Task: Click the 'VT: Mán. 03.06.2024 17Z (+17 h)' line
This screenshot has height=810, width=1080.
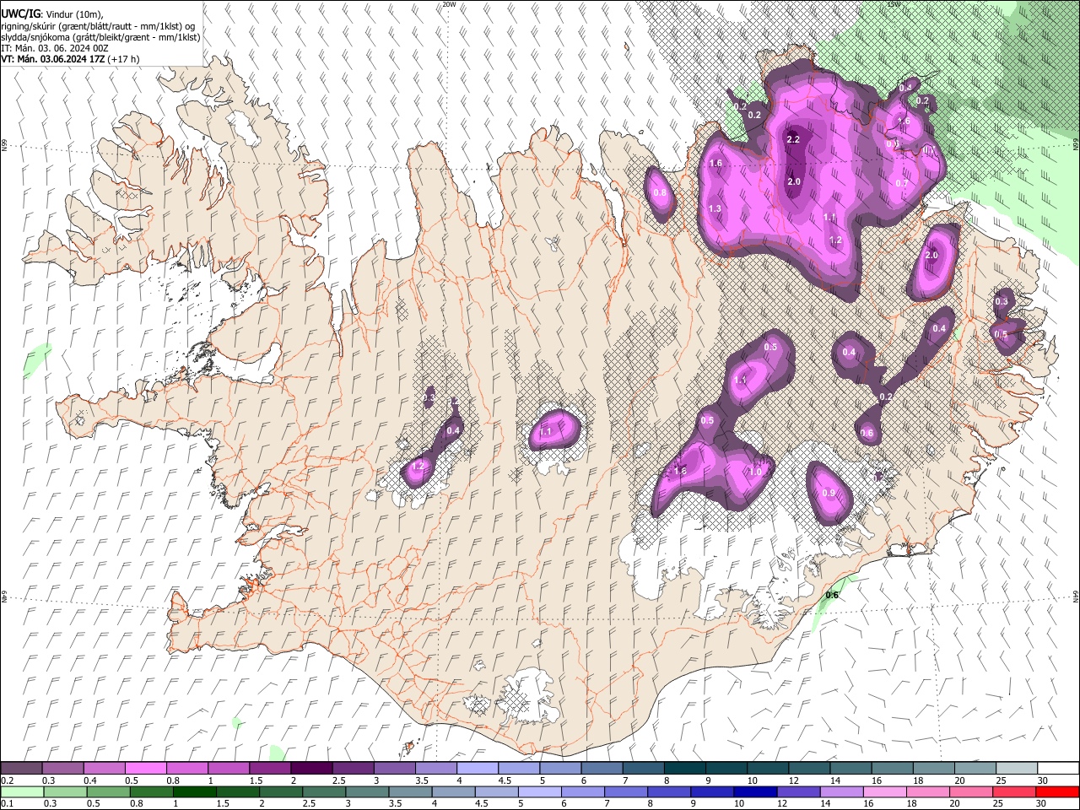Action: click(71, 59)
